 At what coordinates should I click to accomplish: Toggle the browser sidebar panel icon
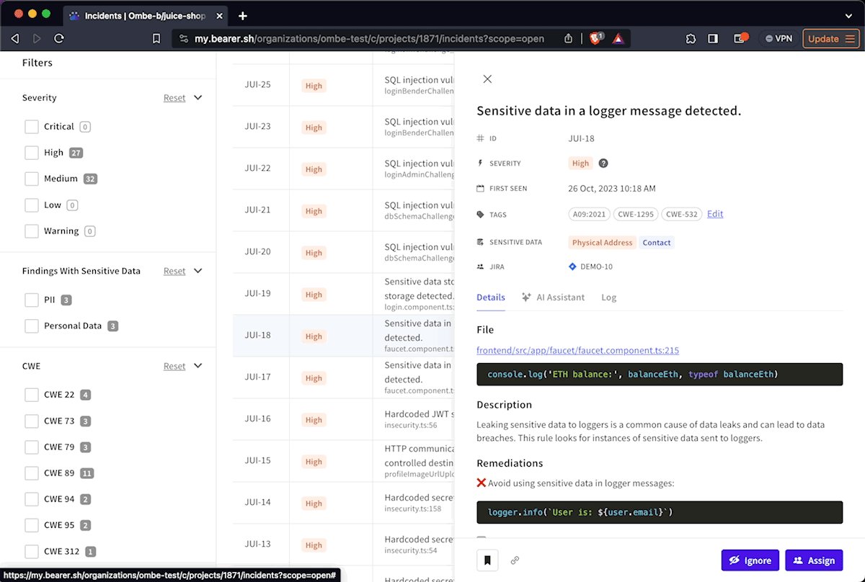713,39
